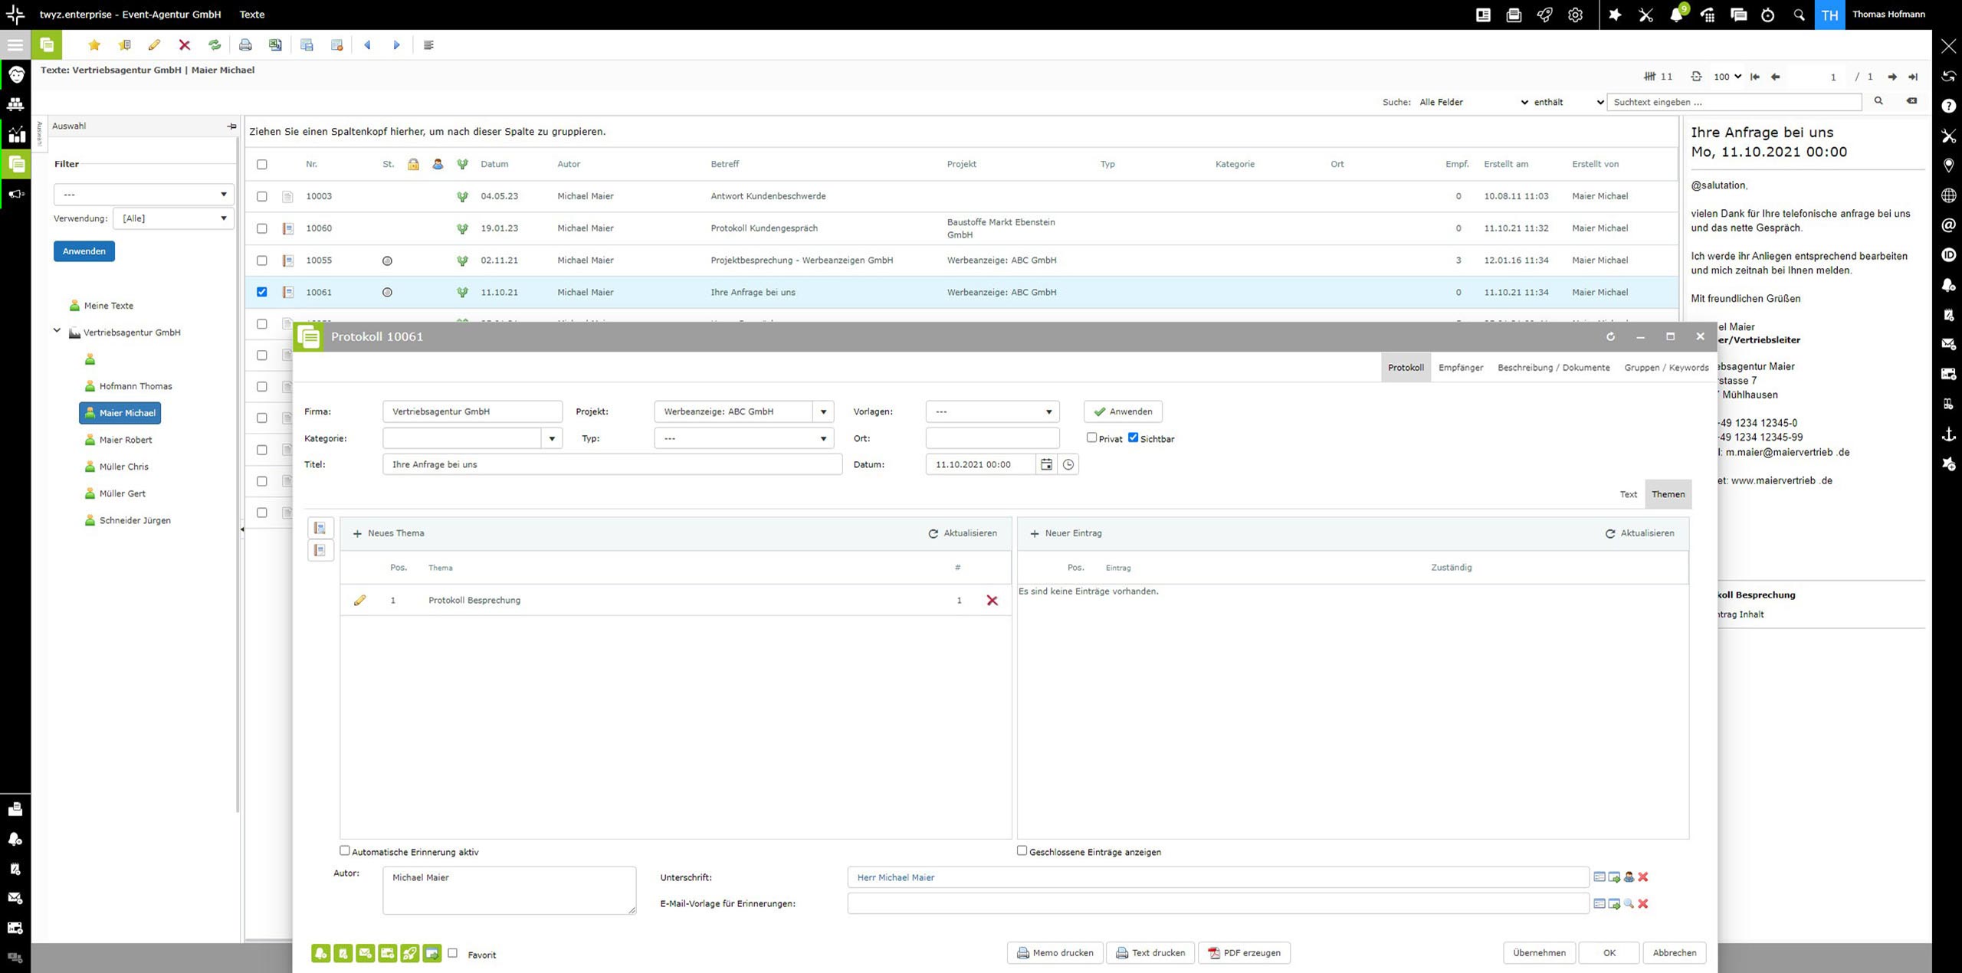Click the Excel export toolbar icon
1962x973 pixels.
click(275, 45)
